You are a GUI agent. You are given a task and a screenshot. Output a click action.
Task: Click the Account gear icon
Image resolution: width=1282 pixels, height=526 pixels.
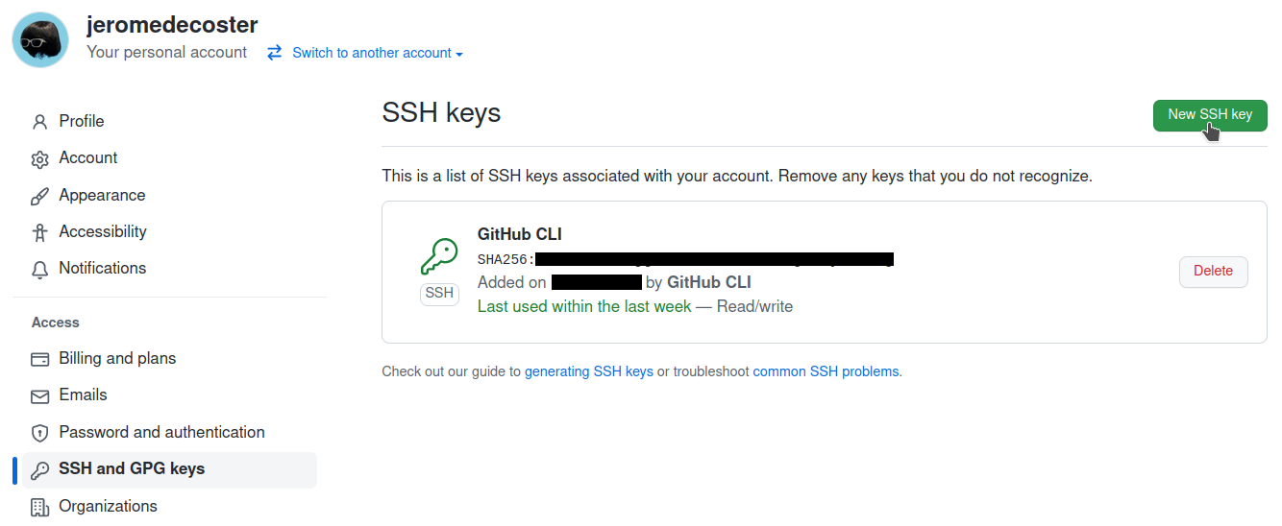click(x=39, y=159)
